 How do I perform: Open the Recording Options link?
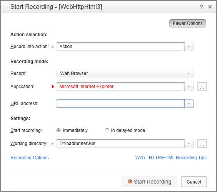tap(30, 158)
